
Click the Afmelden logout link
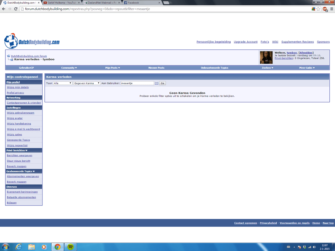point(306,53)
